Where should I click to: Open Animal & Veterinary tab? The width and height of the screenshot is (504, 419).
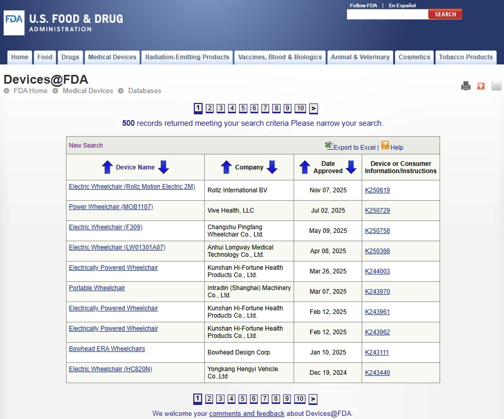pos(360,57)
